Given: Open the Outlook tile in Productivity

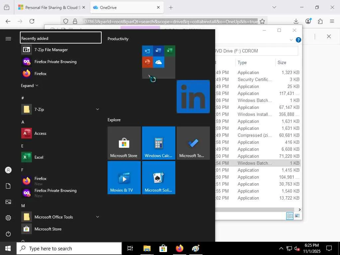Looking at the screenshot, I should [x=147, y=51].
